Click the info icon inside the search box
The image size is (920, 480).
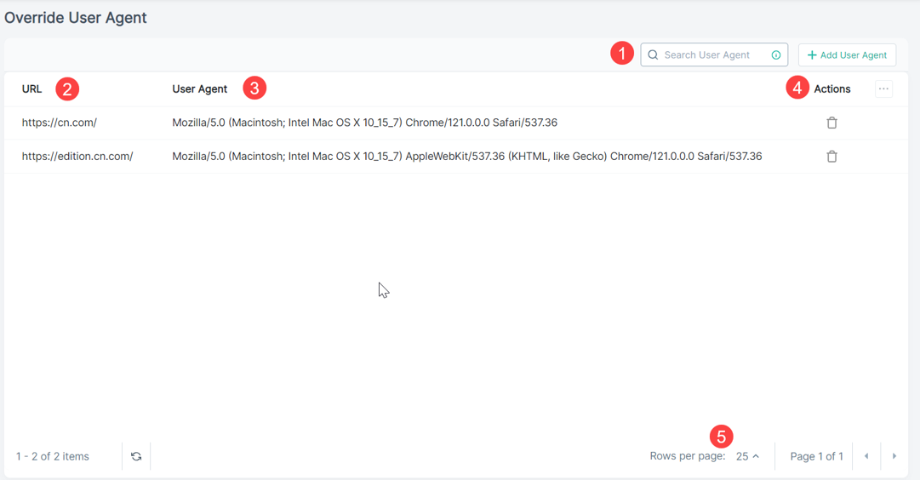(775, 55)
